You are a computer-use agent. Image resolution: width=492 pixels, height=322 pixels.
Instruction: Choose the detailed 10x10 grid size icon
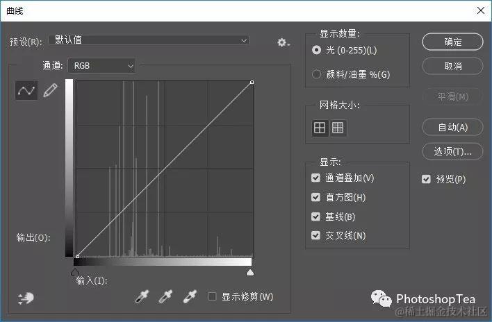338,128
